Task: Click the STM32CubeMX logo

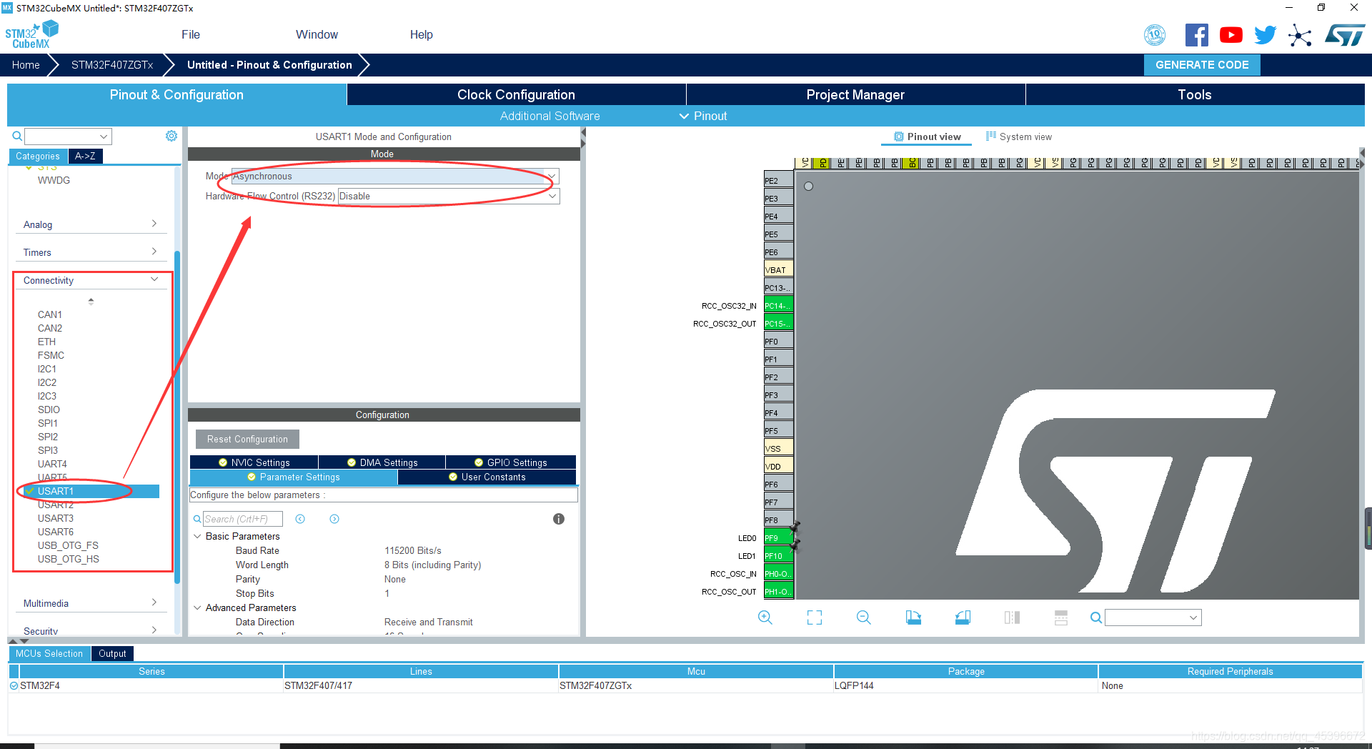Action: [x=31, y=35]
